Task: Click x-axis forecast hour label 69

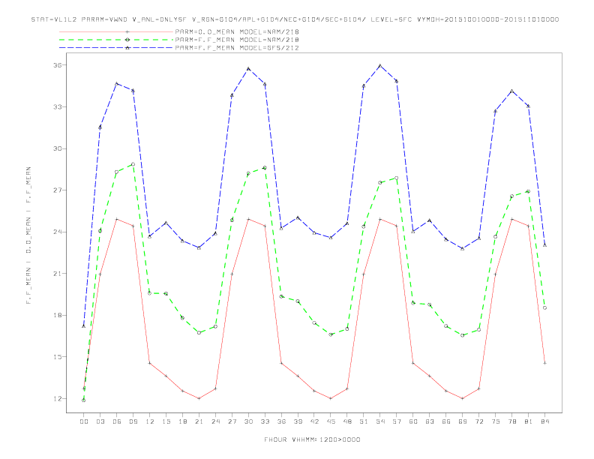Action: [463, 421]
